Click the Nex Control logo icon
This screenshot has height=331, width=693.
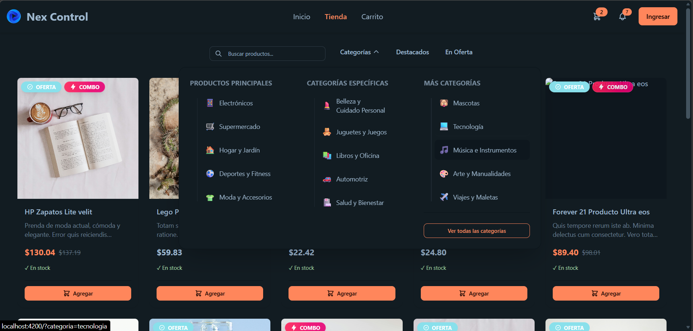point(14,17)
